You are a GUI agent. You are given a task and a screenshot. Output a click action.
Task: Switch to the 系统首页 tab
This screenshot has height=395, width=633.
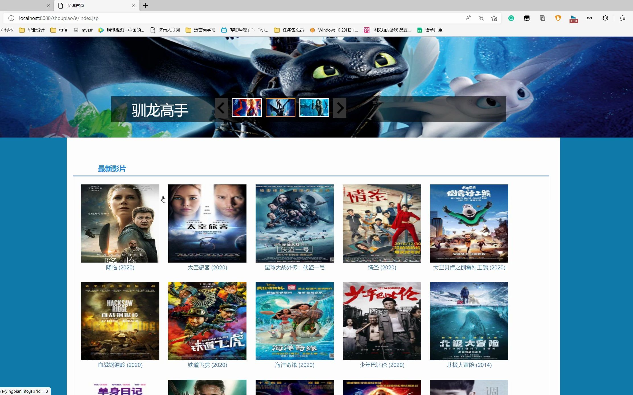[x=97, y=6]
